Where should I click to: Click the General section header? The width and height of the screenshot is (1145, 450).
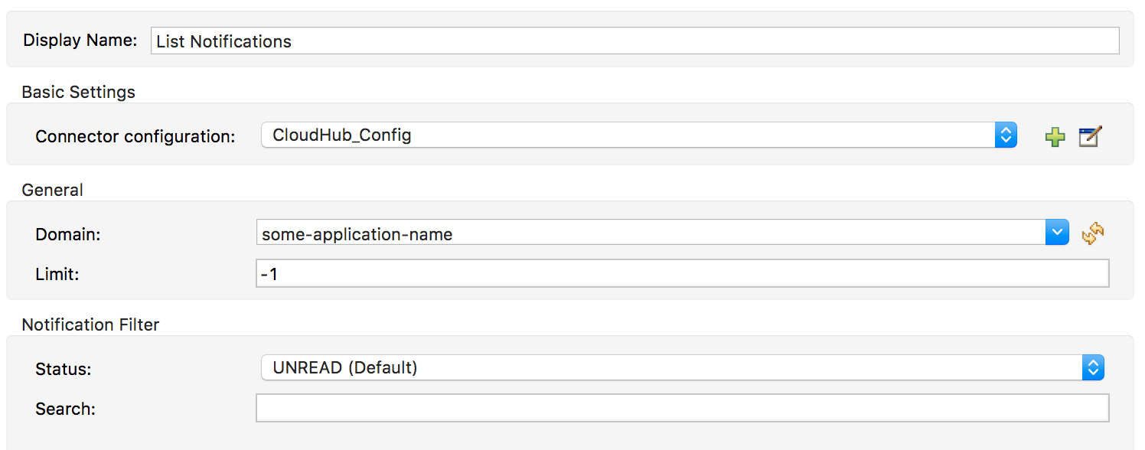52,190
